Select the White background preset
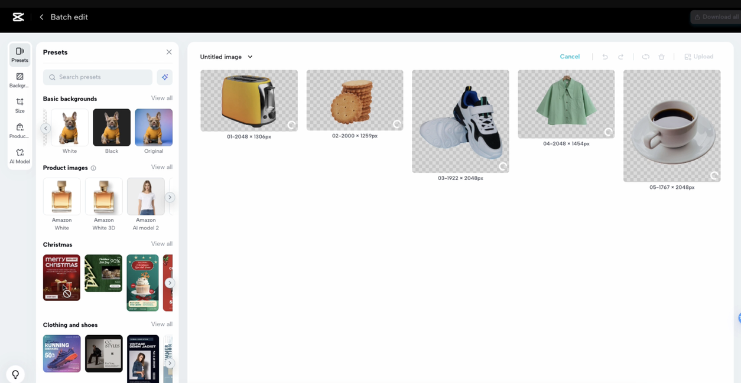 pyautogui.click(x=70, y=127)
